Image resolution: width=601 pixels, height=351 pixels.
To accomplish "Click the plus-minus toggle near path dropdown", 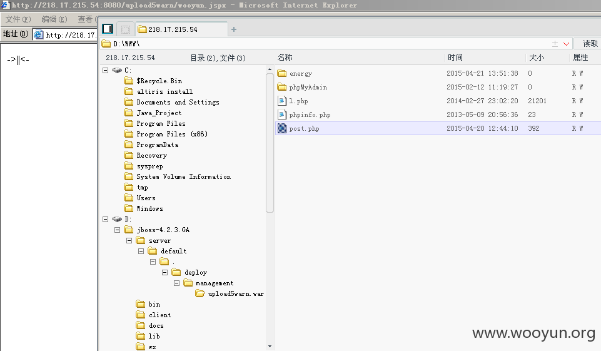I will tap(555, 44).
